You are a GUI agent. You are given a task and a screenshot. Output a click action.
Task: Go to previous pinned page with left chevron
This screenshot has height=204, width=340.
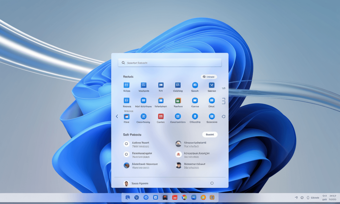click(117, 116)
